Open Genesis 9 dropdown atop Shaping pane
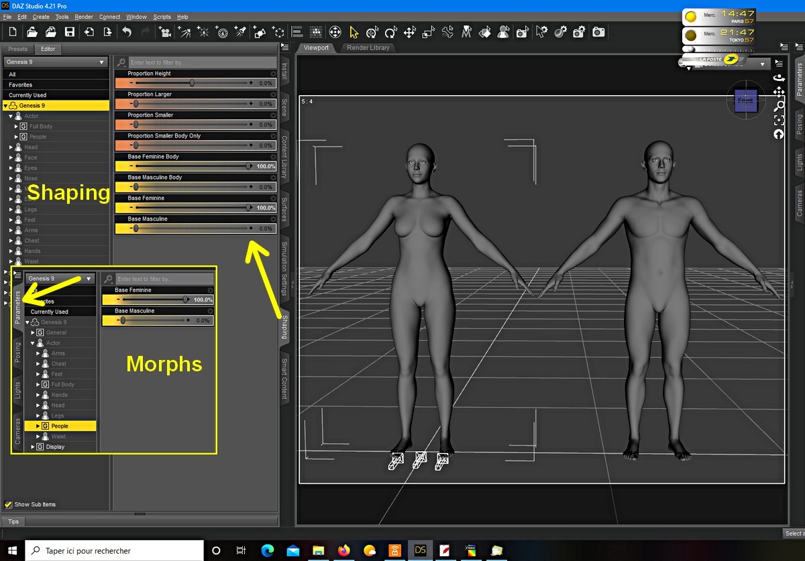 [x=56, y=62]
